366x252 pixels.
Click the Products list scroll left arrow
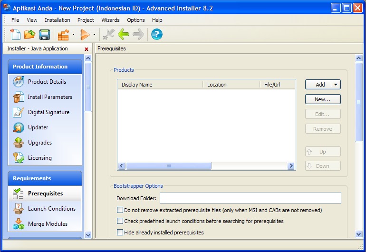point(121,166)
